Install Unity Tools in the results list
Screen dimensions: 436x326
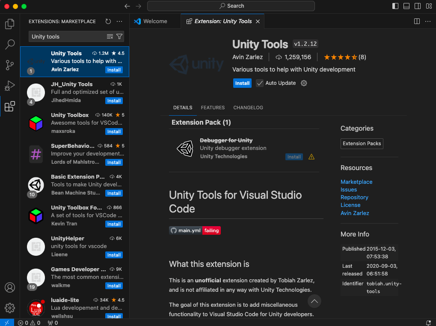[x=114, y=70]
